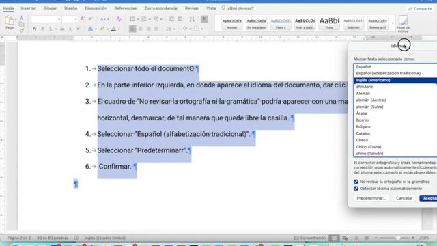437x246 pixels.
Task: Toggle italic with the K icon
Action: [x=42, y=29]
